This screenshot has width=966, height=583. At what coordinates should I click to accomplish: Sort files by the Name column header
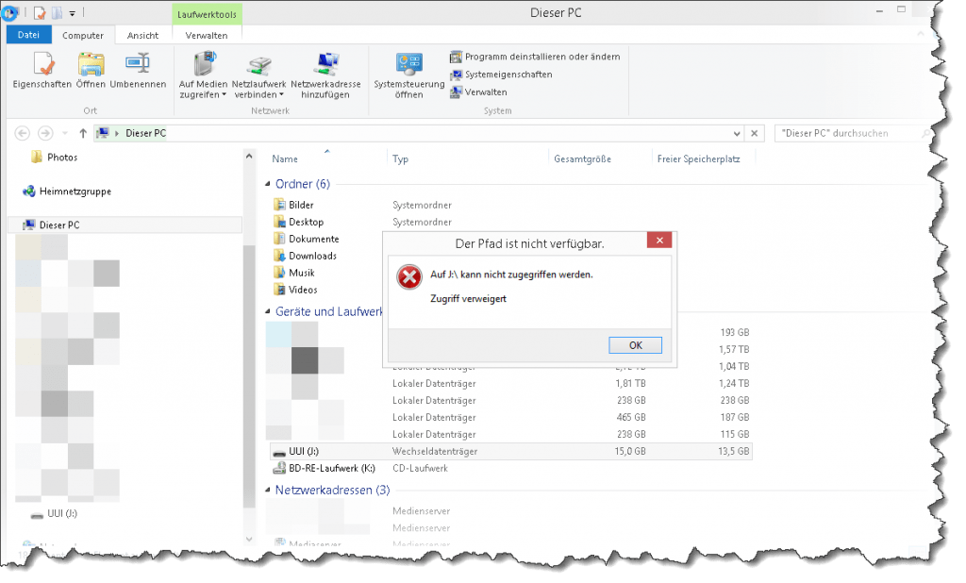coord(285,158)
